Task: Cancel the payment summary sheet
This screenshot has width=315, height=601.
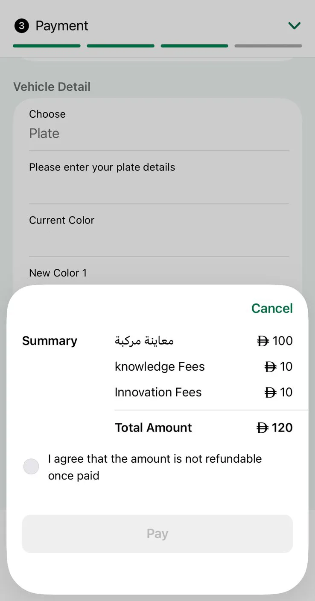Action: (x=272, y=308)
